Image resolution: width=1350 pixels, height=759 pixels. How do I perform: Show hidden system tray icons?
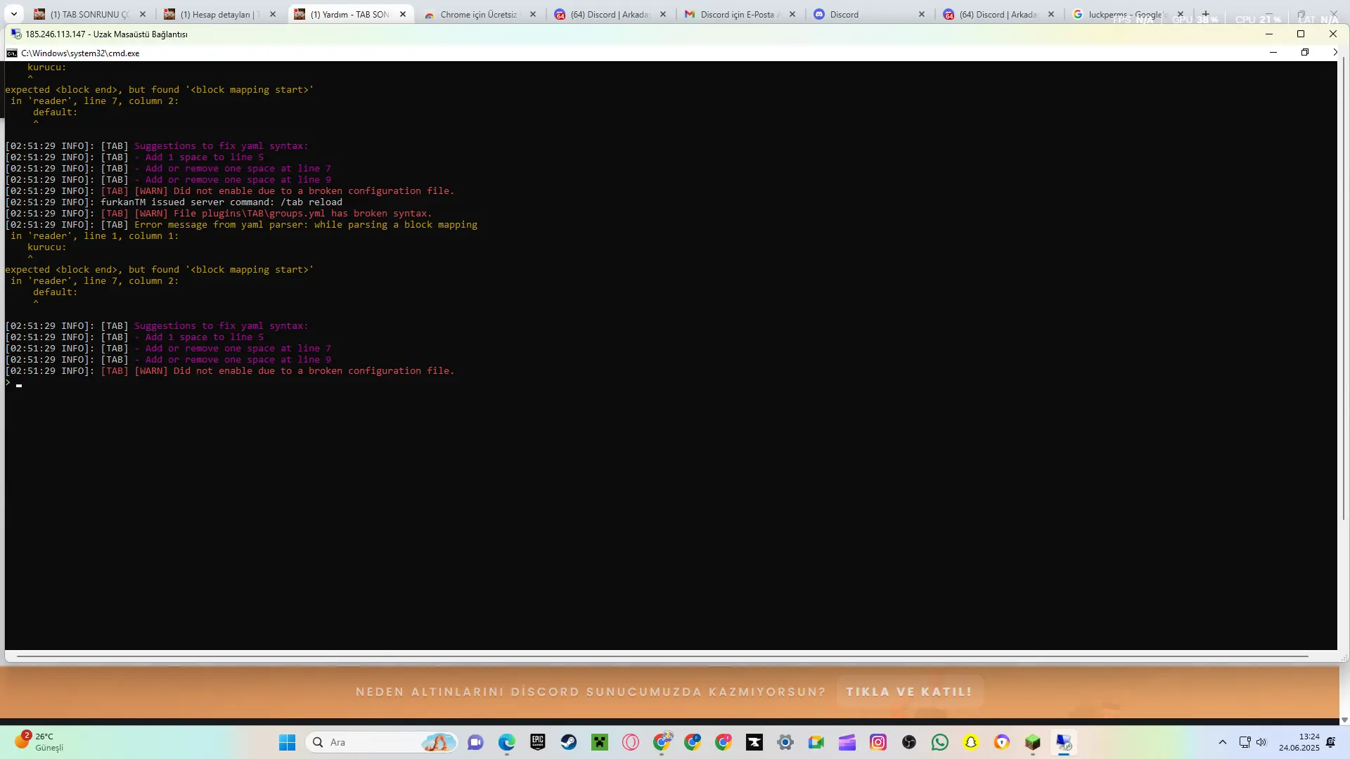coord(1223,742)
